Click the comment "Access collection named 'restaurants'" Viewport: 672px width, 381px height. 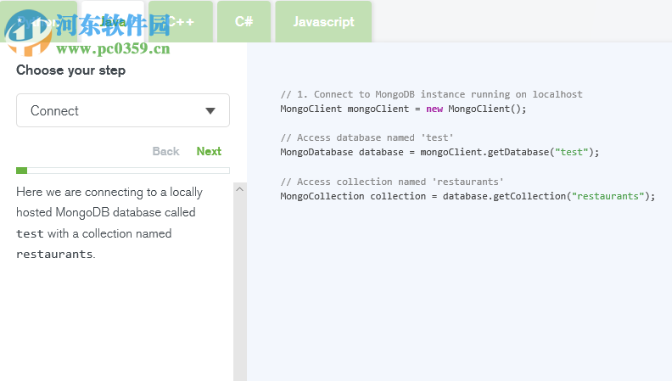pos(392,182)
